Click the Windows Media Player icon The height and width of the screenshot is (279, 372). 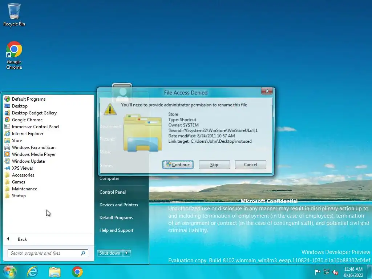click(x=7, y=154)
